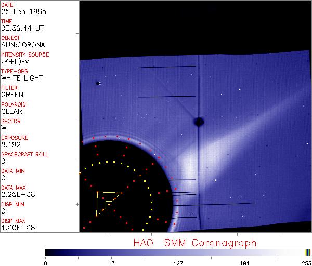This screenshot has width=312, height=266.
Task: Click the EXPOSURE label
Action: click(15, 138)
